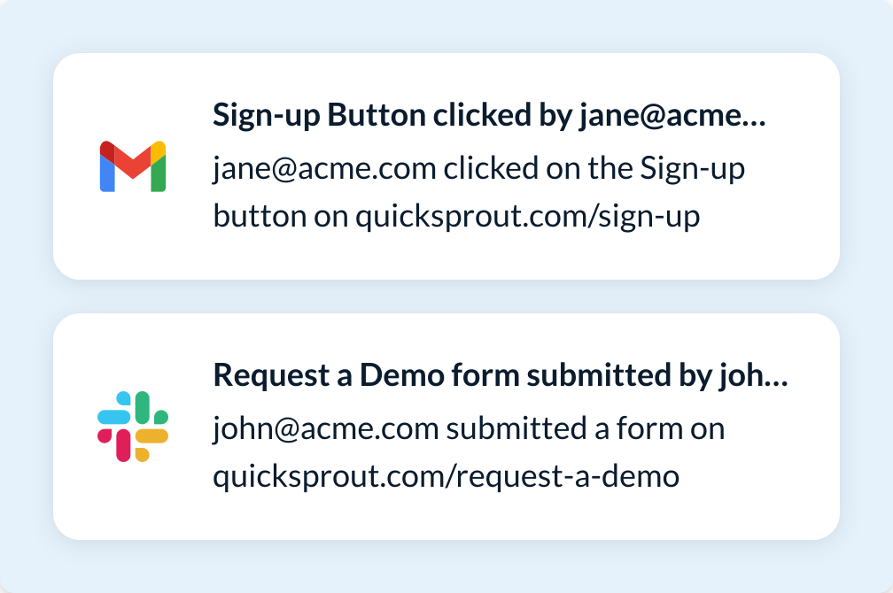893x593 pixels.
Task: Open the 'Request a Demo form submitted' title
Action: (501, 376)
